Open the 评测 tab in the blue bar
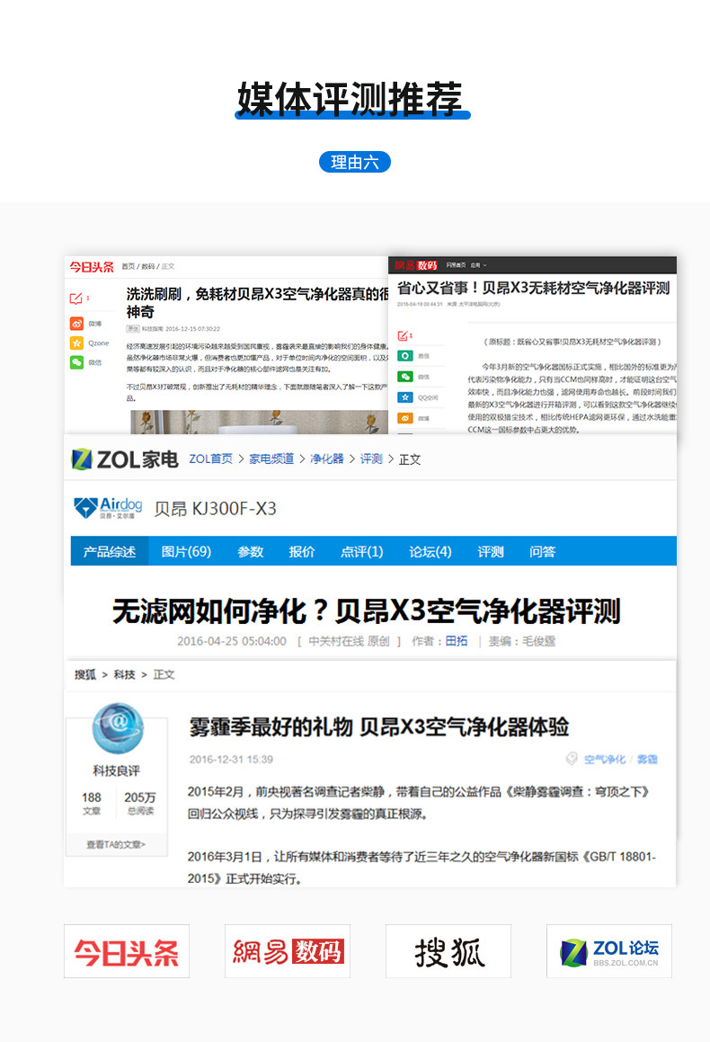The height and width of the screenshot is (1042, 710). point(490,551)
